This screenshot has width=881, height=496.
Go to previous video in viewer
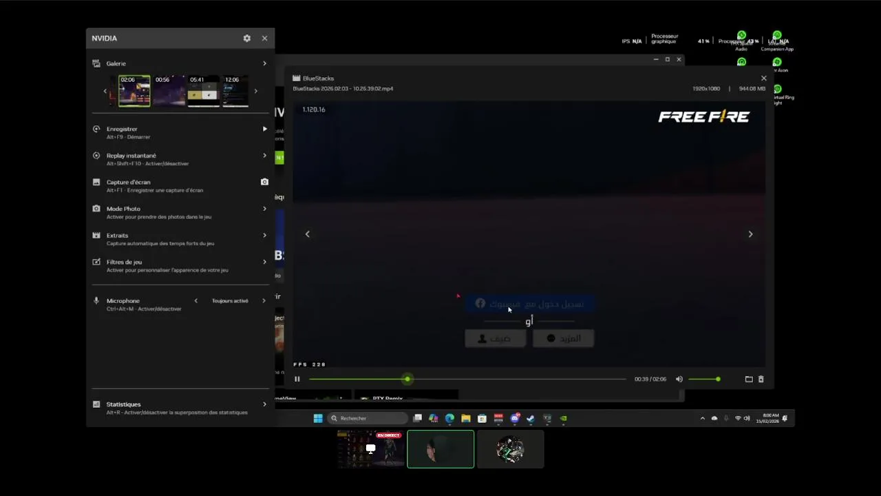pos(308,234)
